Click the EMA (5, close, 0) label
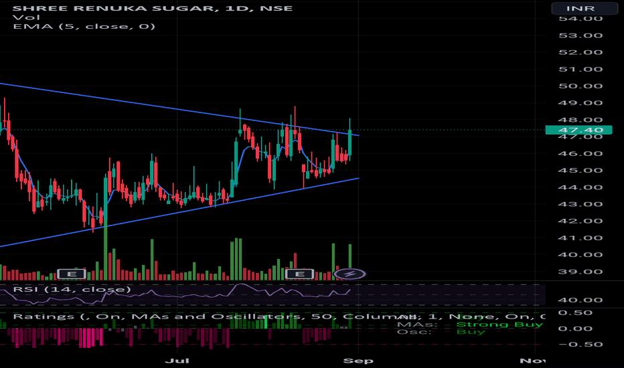624x368 pixels. [x=84, y=26]
